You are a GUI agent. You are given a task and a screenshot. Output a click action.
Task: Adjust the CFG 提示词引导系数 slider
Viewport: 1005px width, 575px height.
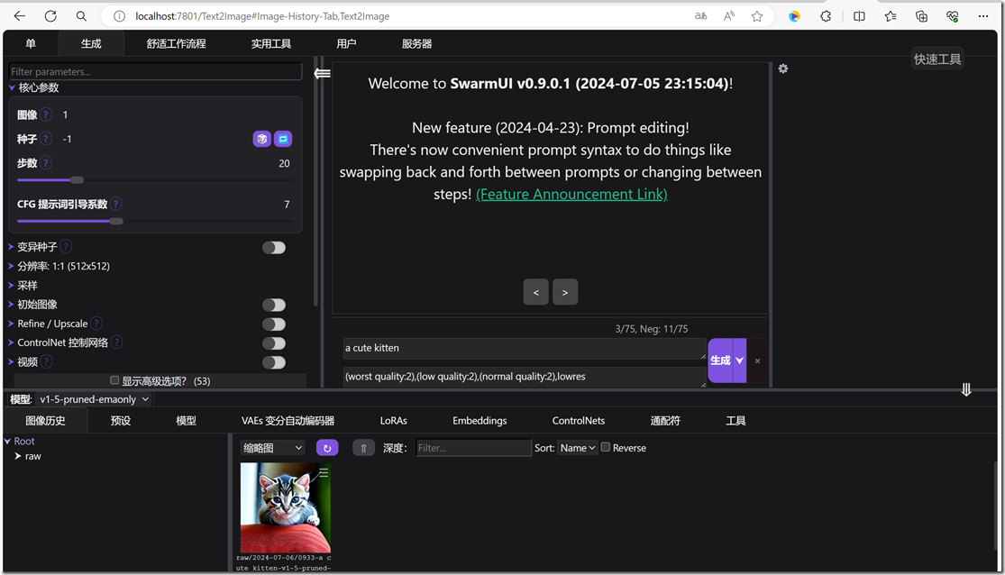point(155,221)
